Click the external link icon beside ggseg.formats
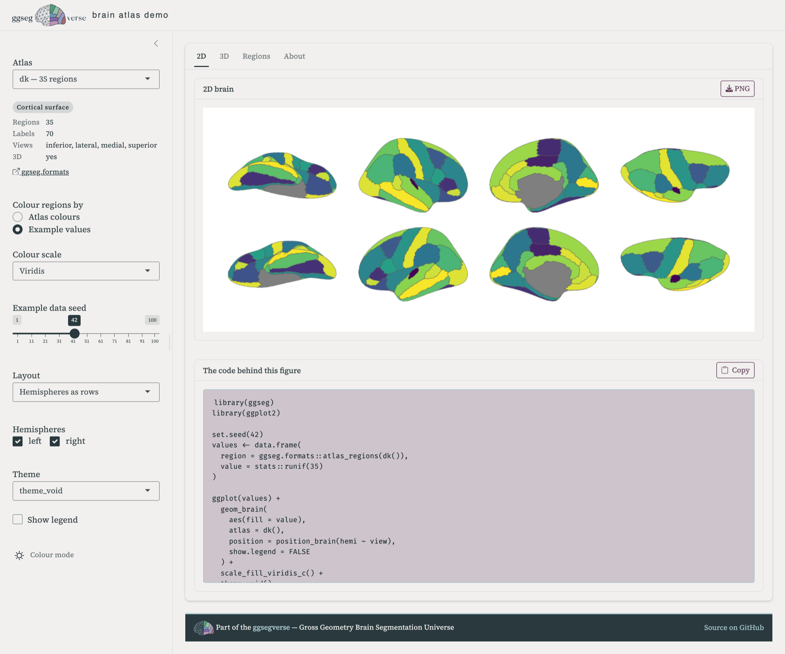Image resolution: width=785 pixels, height=654 pixels. [16, 172]
